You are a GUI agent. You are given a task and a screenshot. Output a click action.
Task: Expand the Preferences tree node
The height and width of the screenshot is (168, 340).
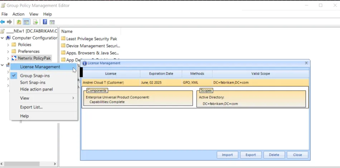8,52
